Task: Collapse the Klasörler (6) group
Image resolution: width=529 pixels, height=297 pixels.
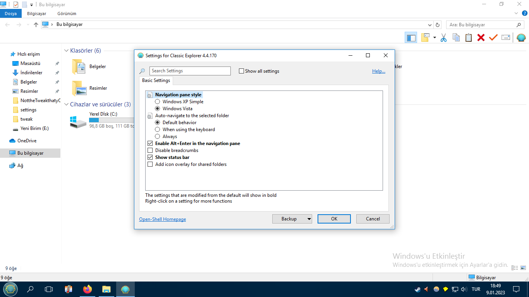Action: pyautogui.click(x=66, y=51)
